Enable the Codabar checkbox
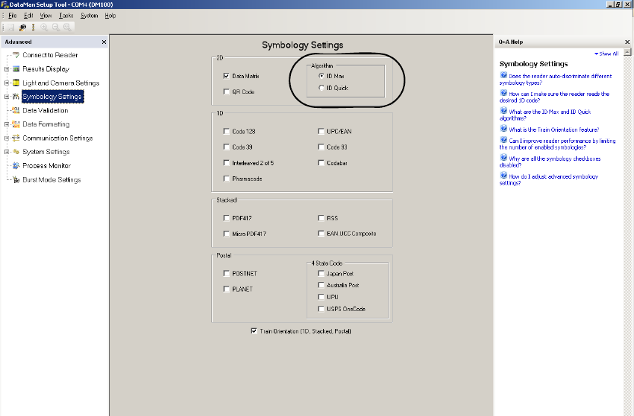Image resolution: width=634 pixels, height=416 pixels. (x=321, y=163)
